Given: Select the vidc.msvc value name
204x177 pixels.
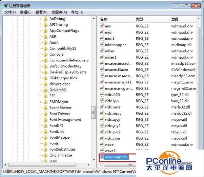Looking at the screenshot, I should pos(113,113).
